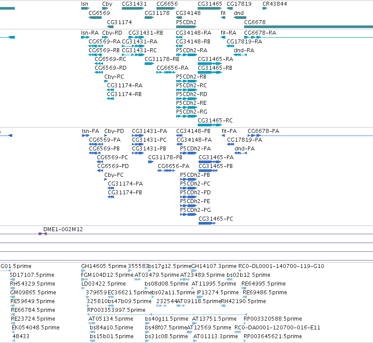Click protein CG6569-PD
The image size is (373, 343).
113,166
